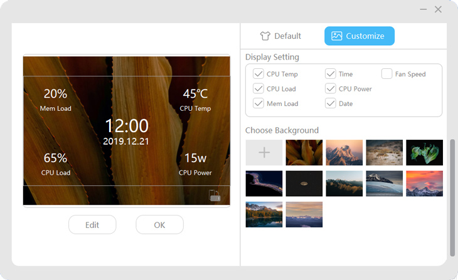Image resolution: width=458 pixels, height=280 pixels.
Task: Switch to the Default tab
Action: coord(280,36)
